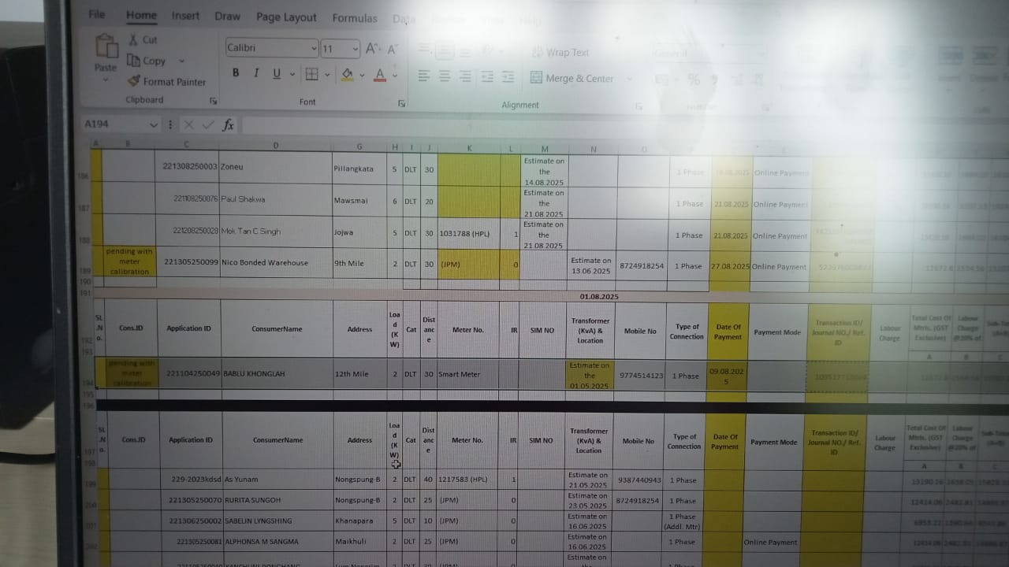This screenshot has width=1009, height=567.
Task: Apply underline to the selected cell
Action: tap(276, 73)
